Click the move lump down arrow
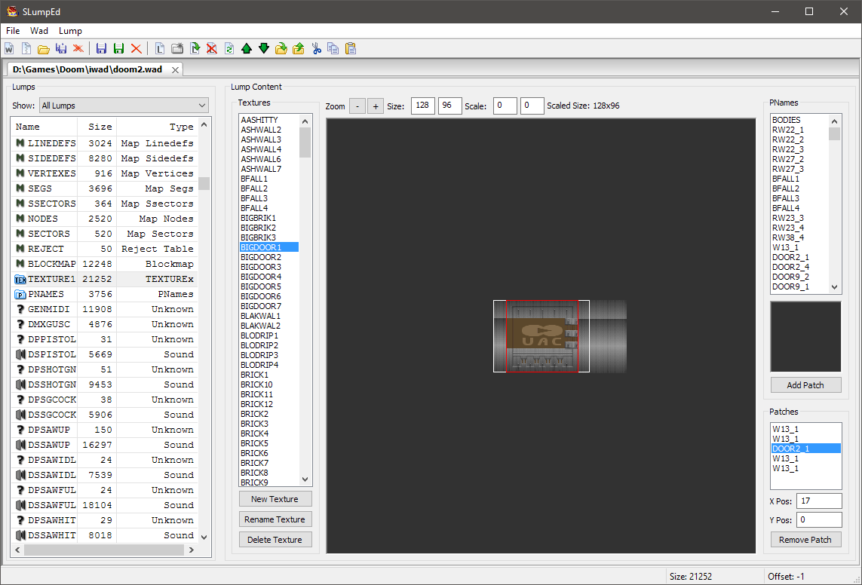 coord(263,48)
